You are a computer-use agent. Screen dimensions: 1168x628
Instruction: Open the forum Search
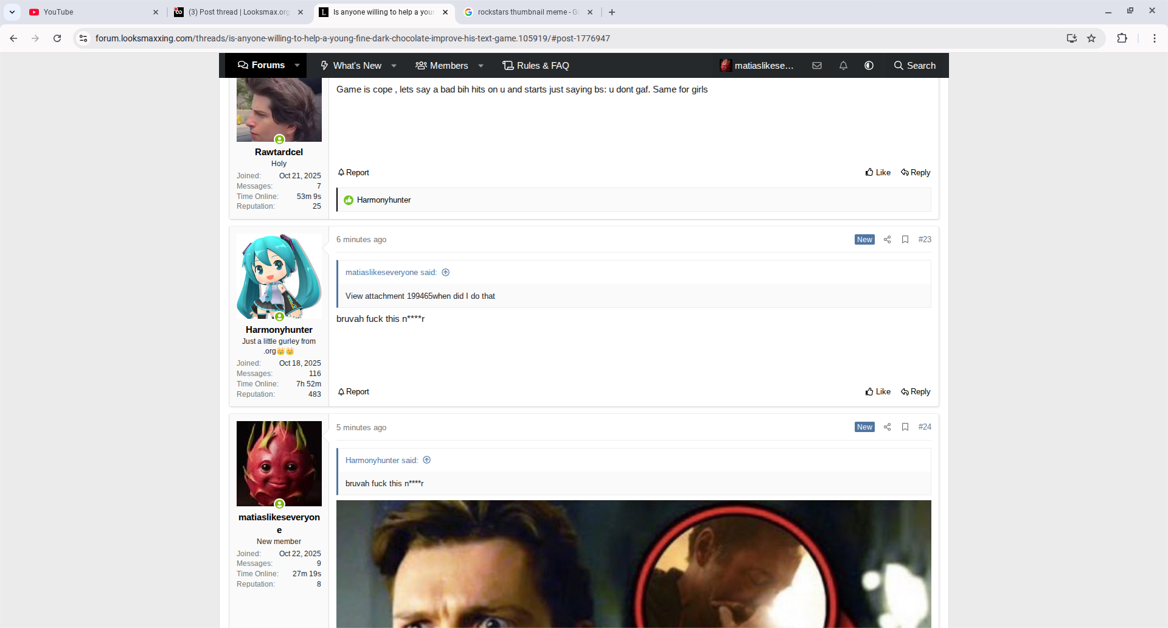click(x=914, y=66)
